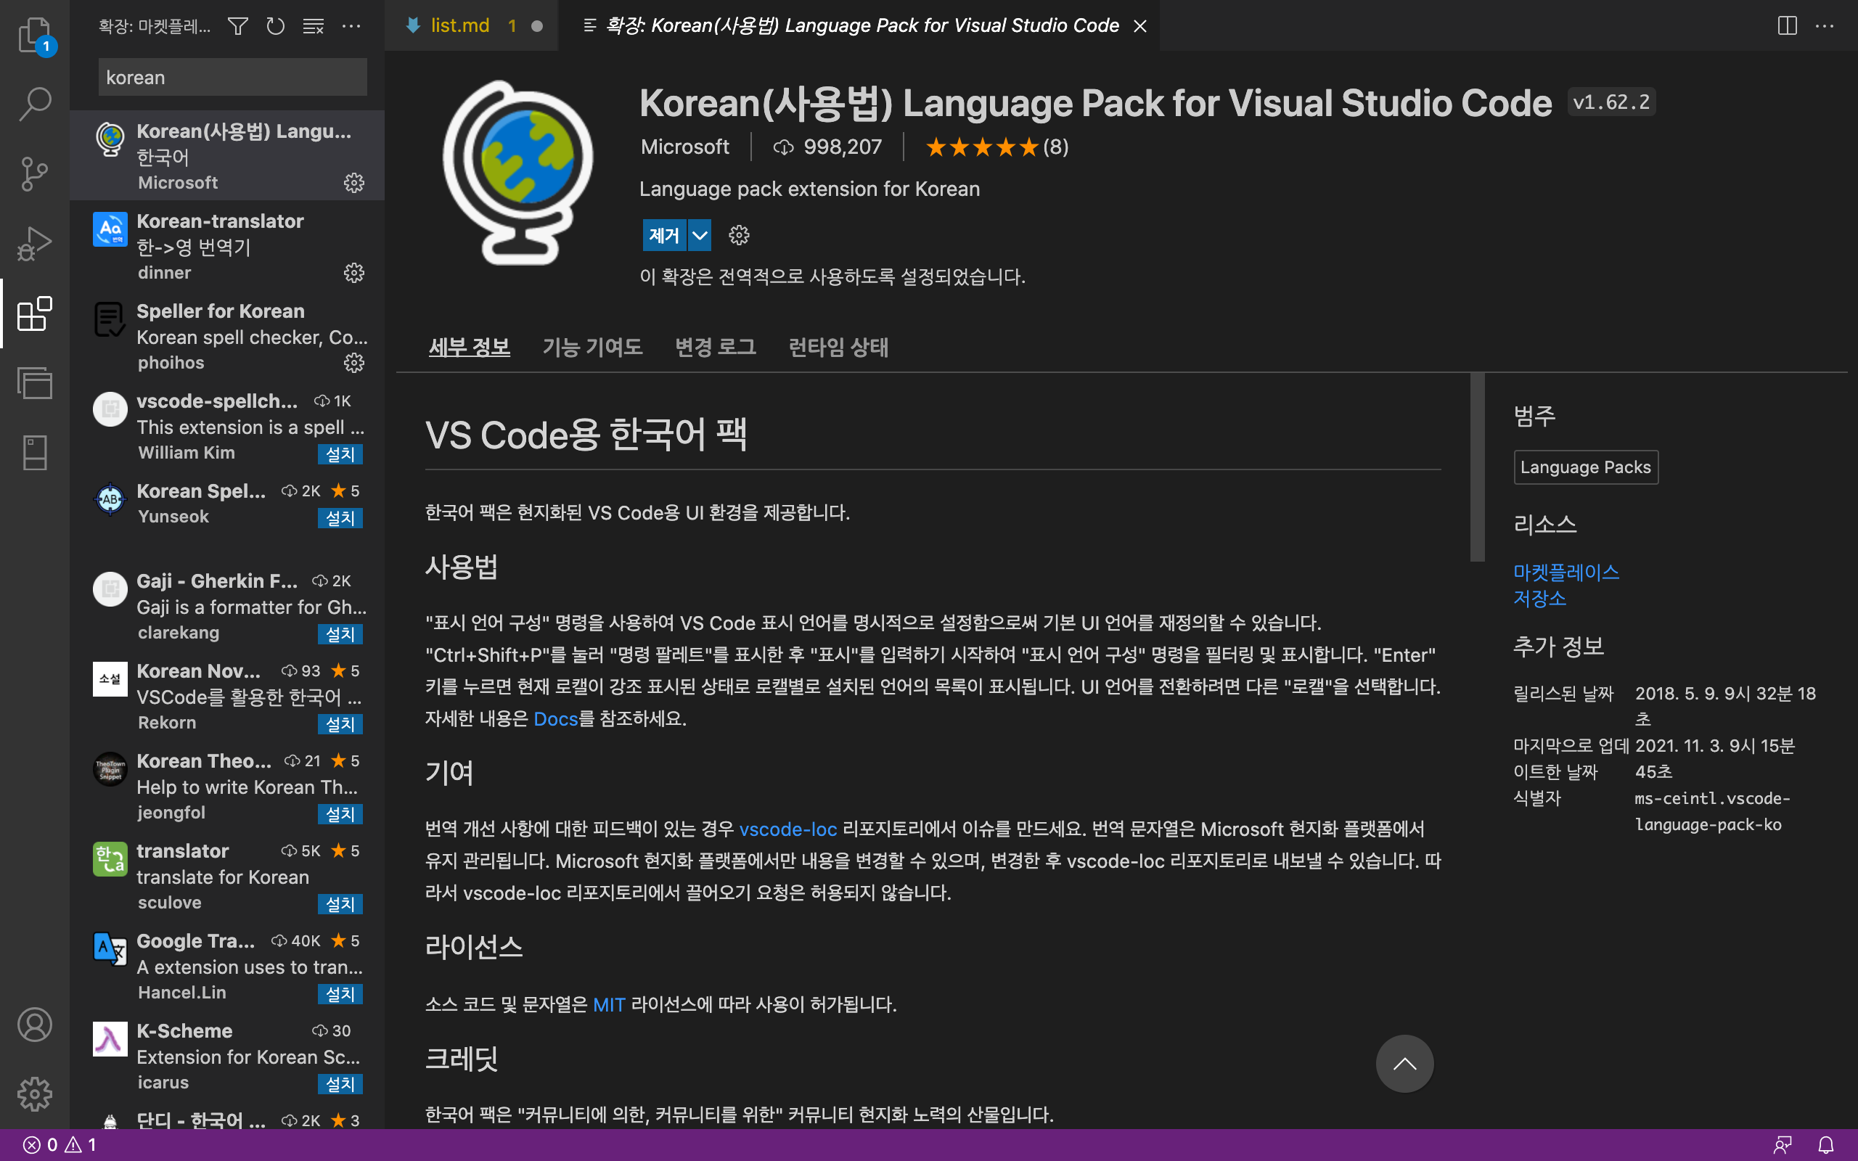
Task: Open the 세부 정보 tab
Action: pos(469,347)
